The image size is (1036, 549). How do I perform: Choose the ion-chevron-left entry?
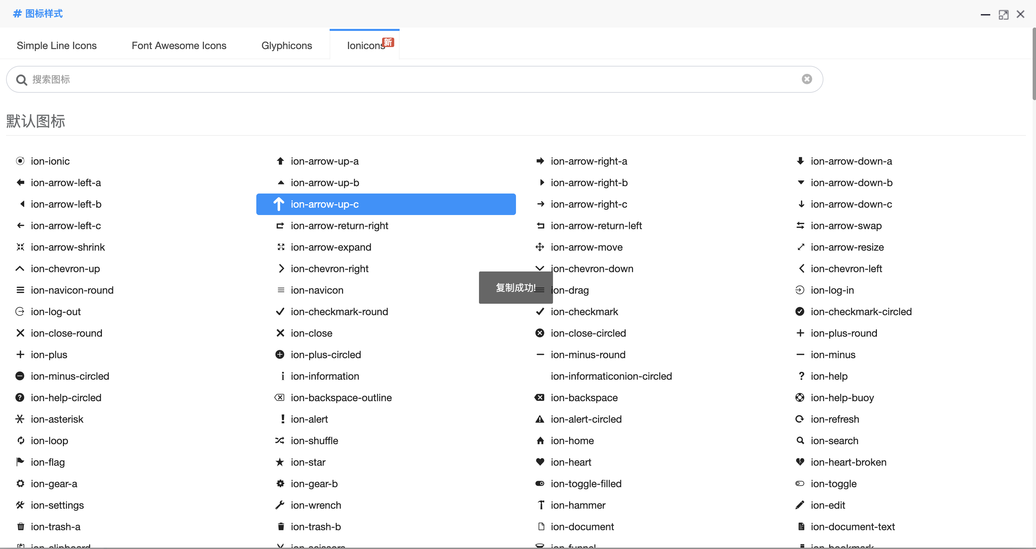coord(846,269)
